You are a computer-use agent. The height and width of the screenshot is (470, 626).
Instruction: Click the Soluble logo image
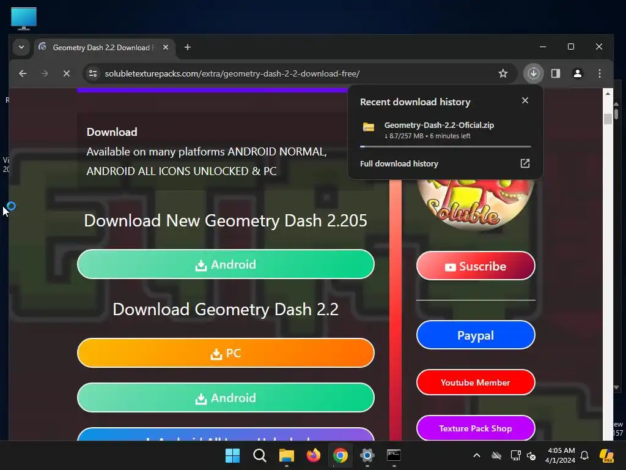pos(476,204)
